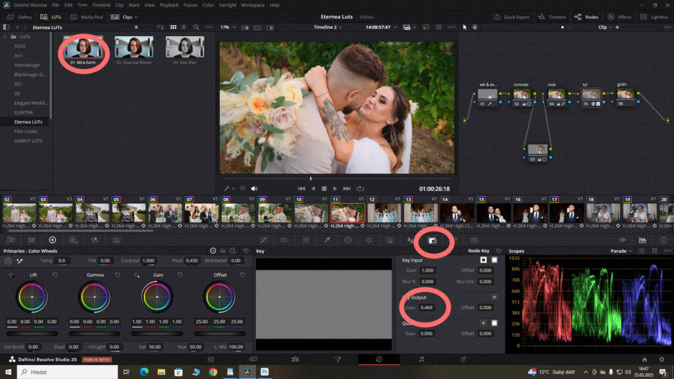Click the viewer playhead scrubber bar
Screen dimensions: 674x379
point(336,178)
